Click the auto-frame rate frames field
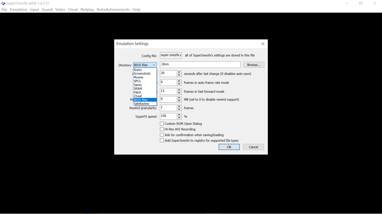 pos(168,82)
